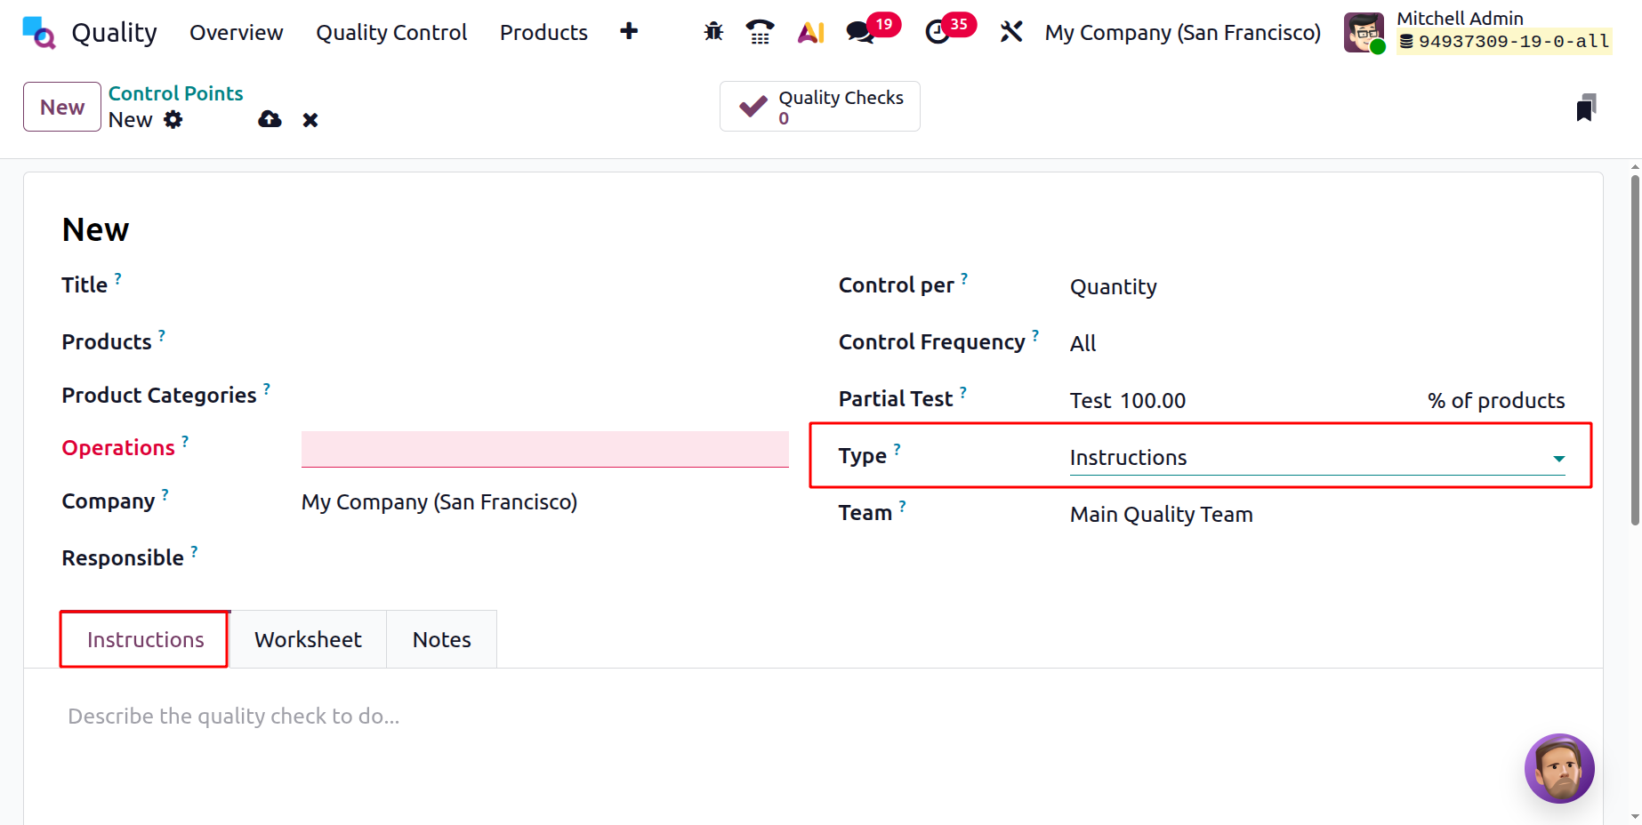The image size is (1642, 825).
Task: Open the Control per value Quantity
Action: click(x=1113, y=286)
